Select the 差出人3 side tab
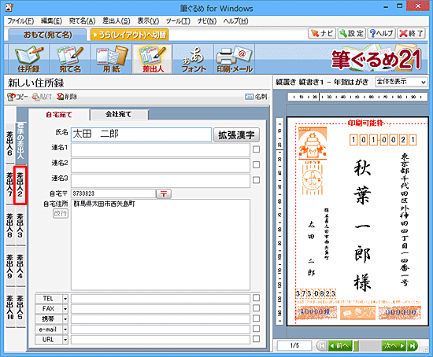Image resolution: width=433 pixels, height=357 pixels. [x=20, y=226]
